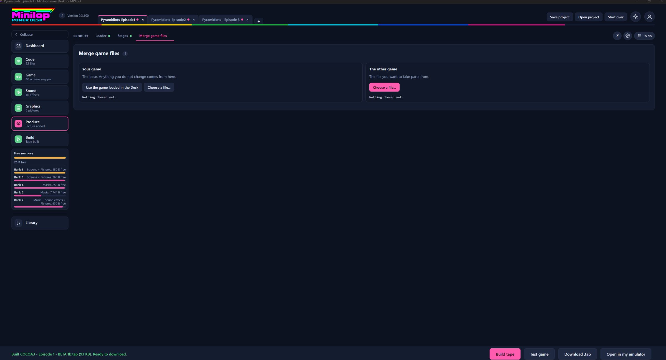Close the Pyramidiots-Episode1 tab
The width and height of the screenshot is (666, 360).
click(143, 20)
